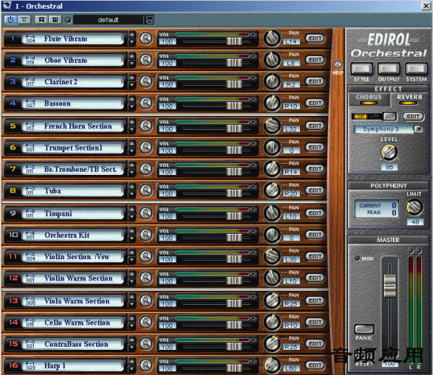Viewport: 433px width, 375px height.
Task: Open instrument search for Timpani
Action: coord(146,213)
